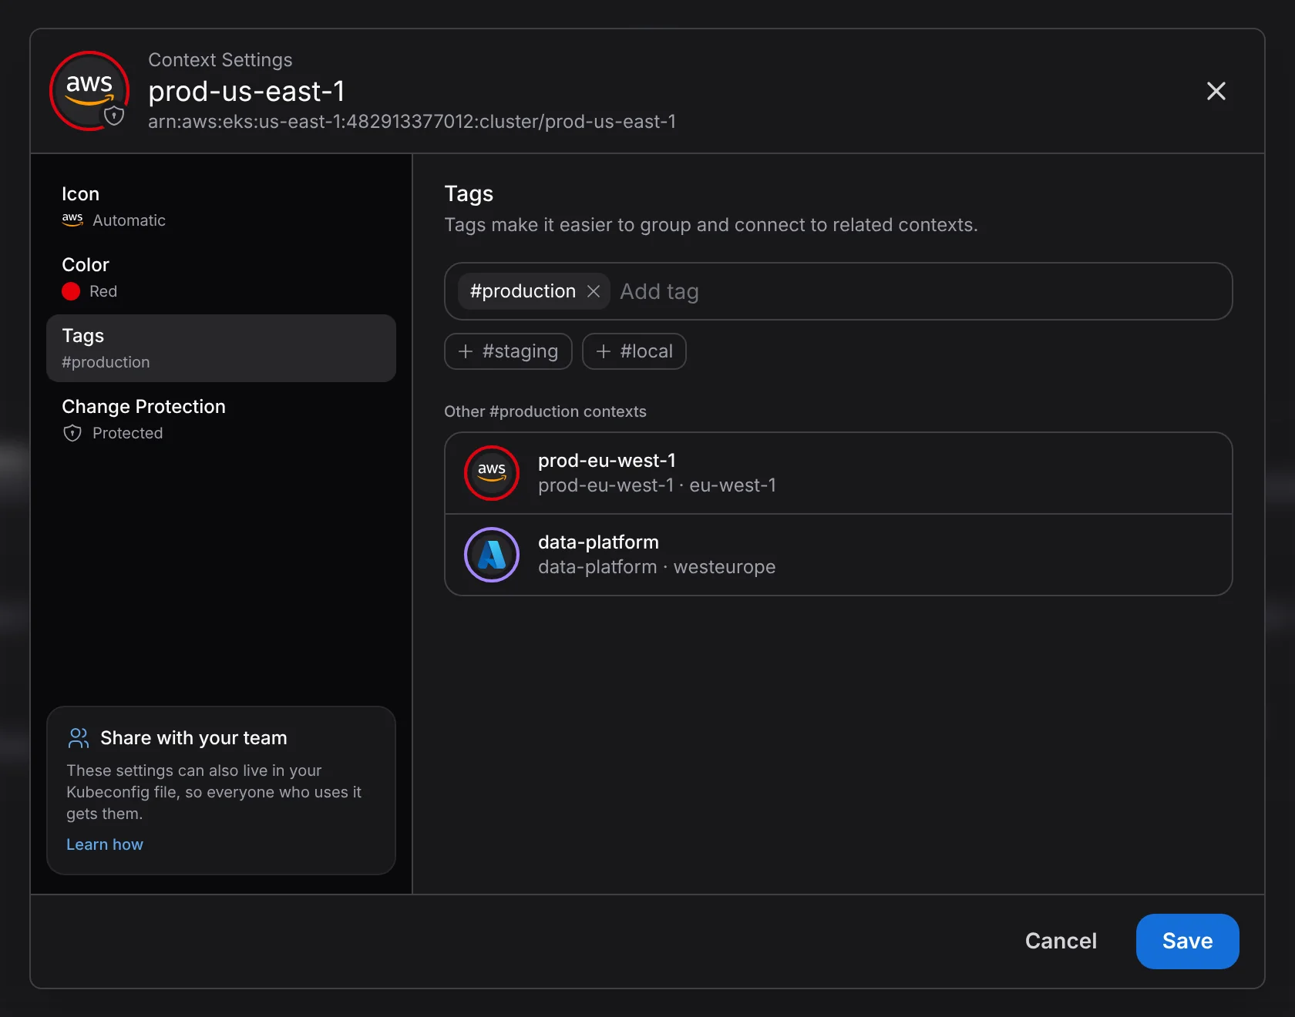Click plus icon on #local chip
Image resolution: width=1295 pixels, height=1017 pixels.
604,351
